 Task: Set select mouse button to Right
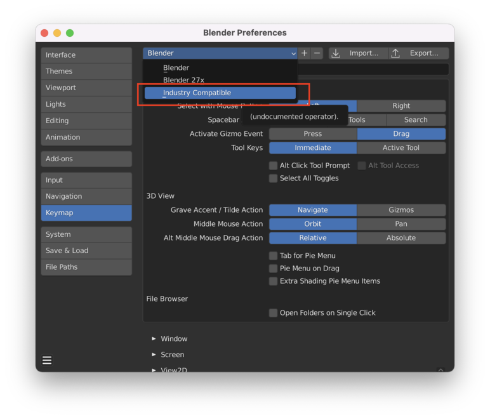coord(401,106)
